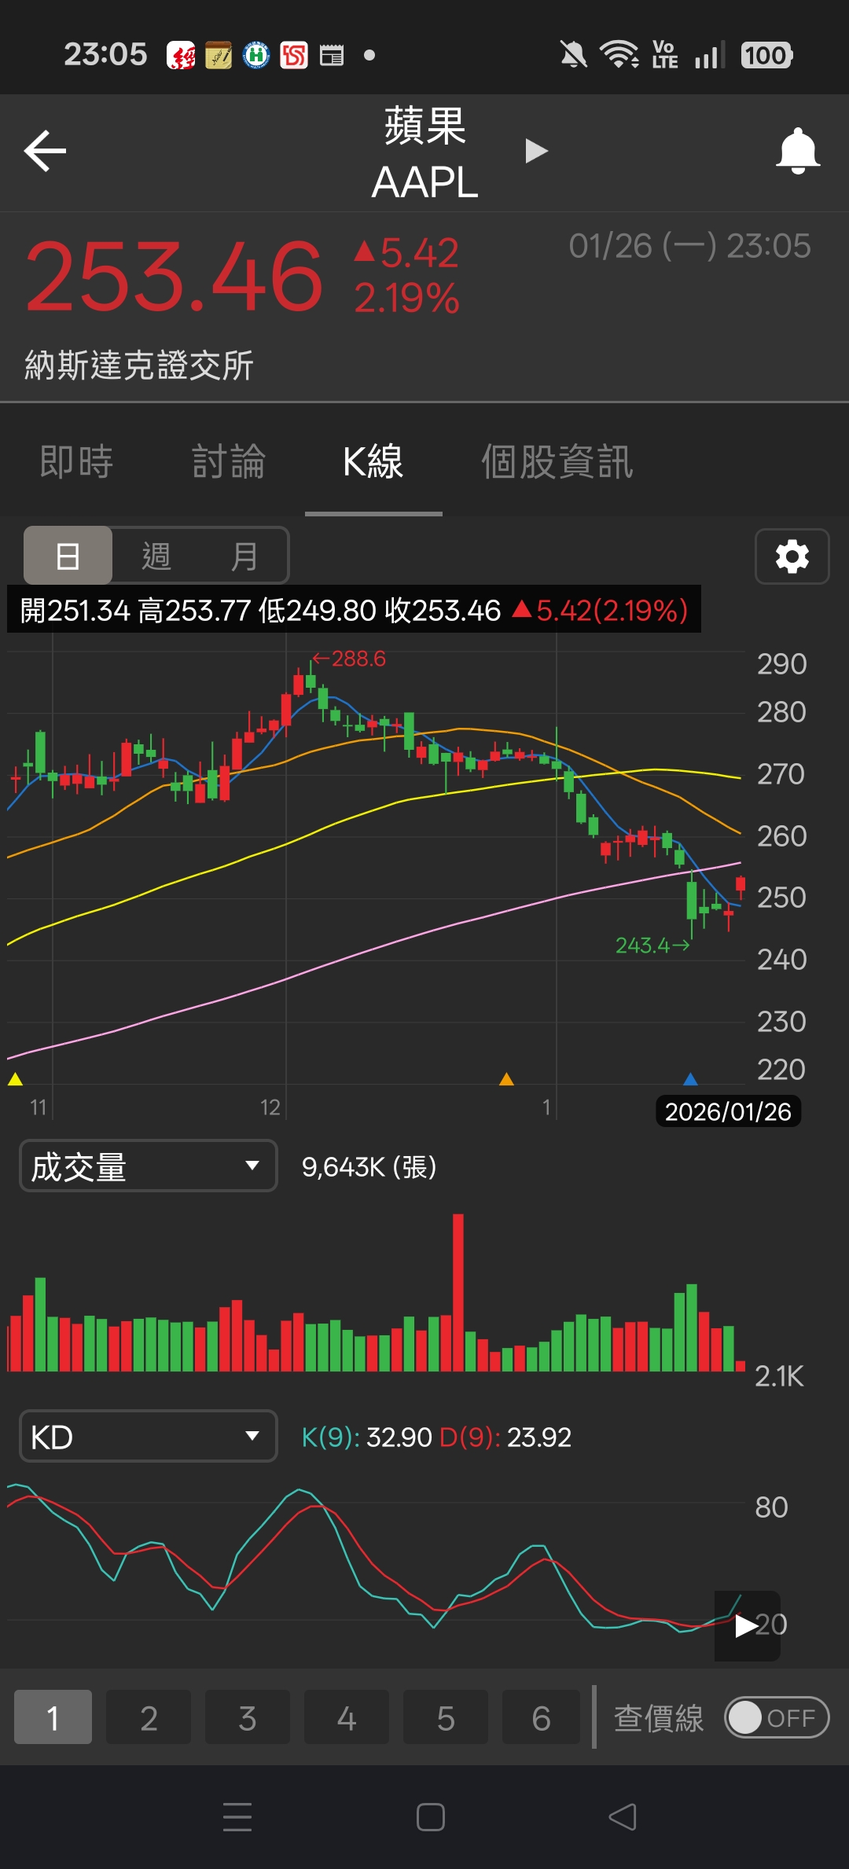Tap the 蘋果 AAPL stock title
This screenshot has height=1869, width=849.
click(x=424, y=153)
